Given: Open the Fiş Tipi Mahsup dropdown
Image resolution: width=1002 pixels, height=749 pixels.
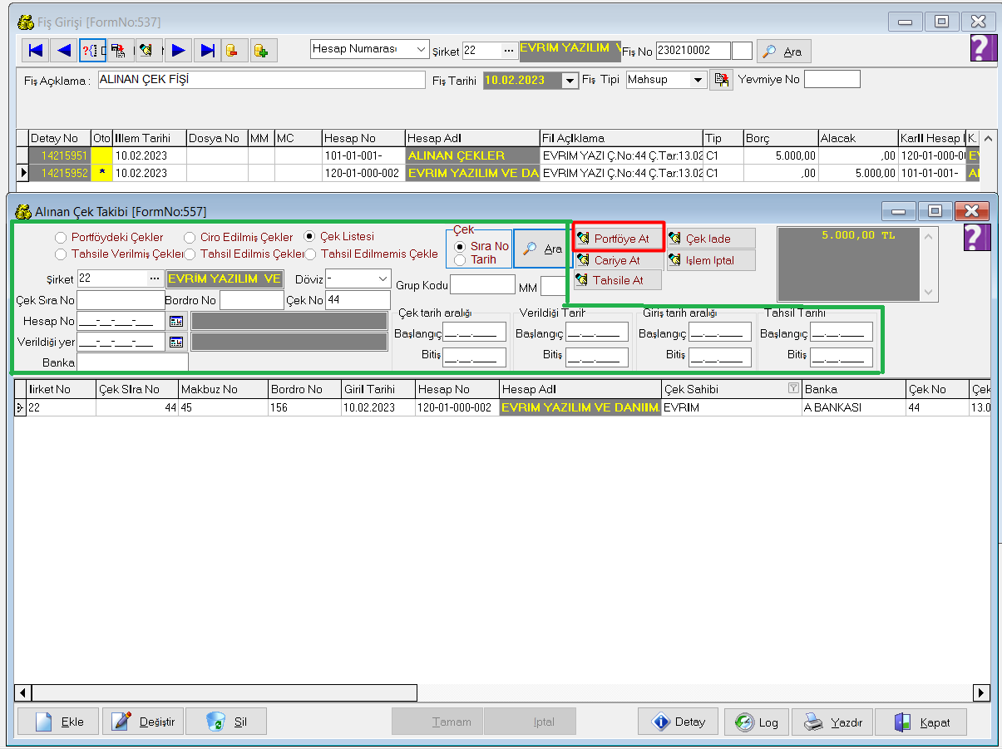Looking at the screenshot, I should (697, 80).
